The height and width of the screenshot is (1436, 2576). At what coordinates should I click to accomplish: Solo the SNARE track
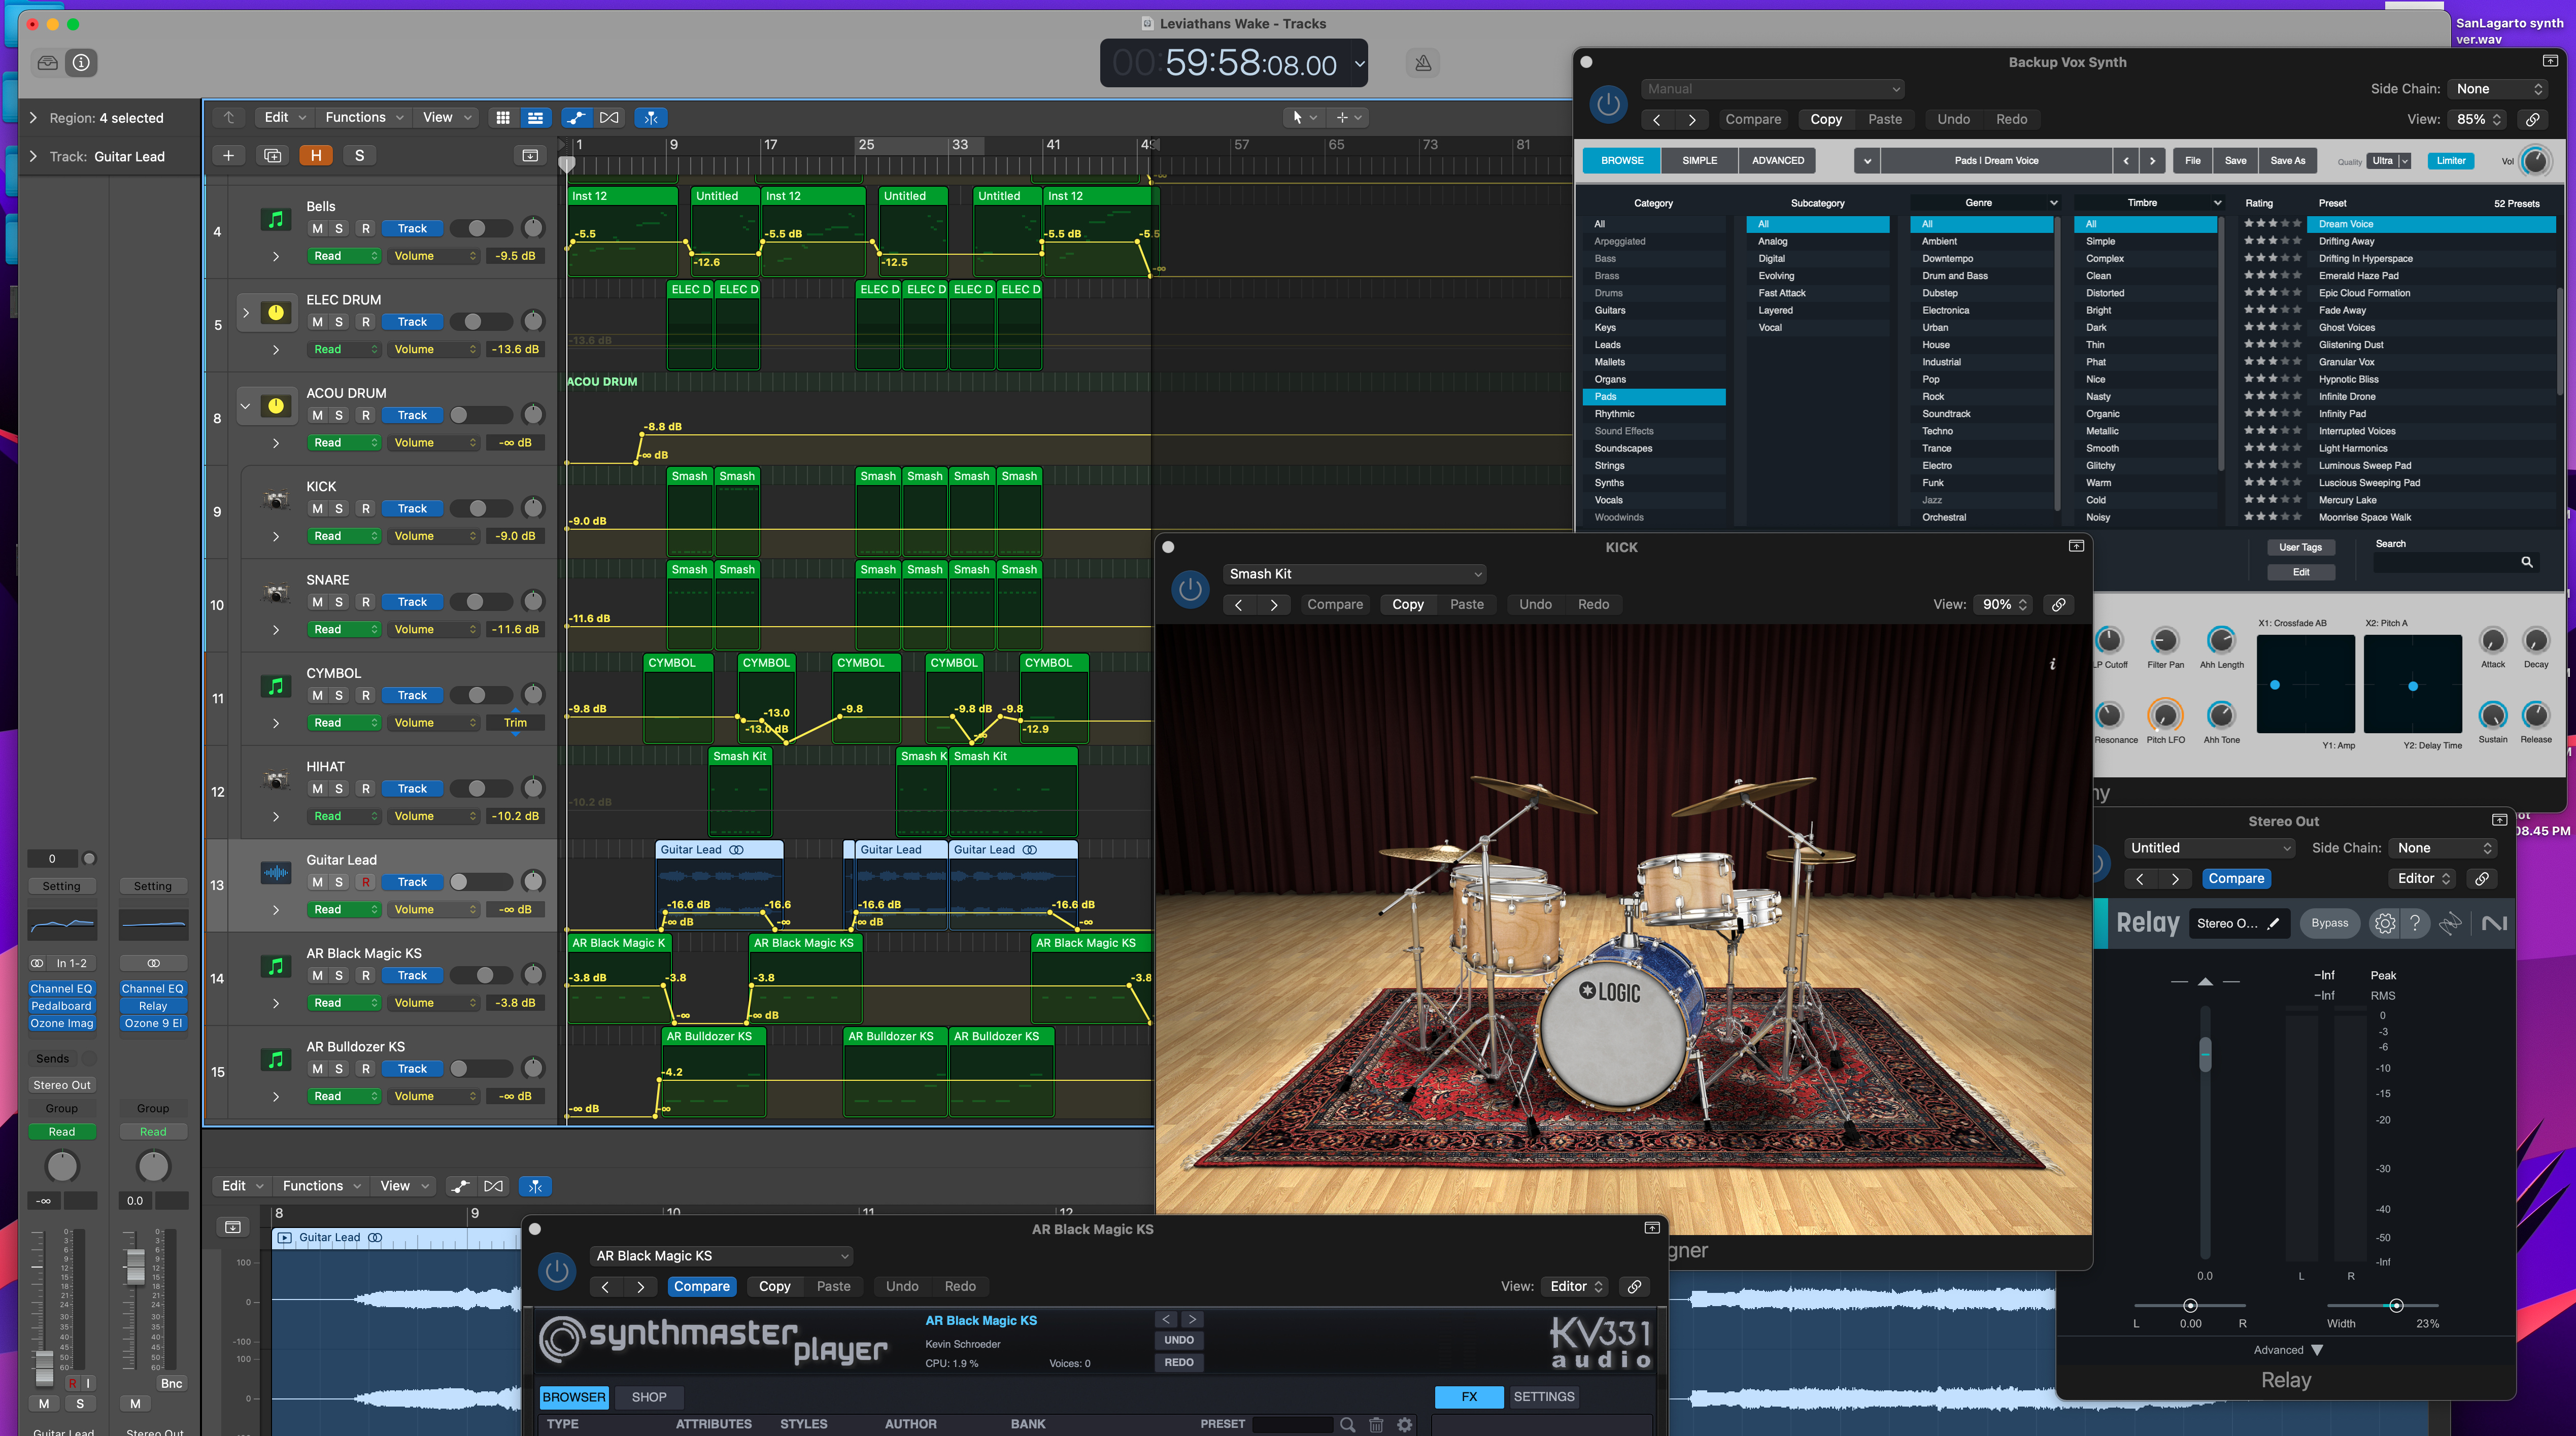tap(339, 602)
